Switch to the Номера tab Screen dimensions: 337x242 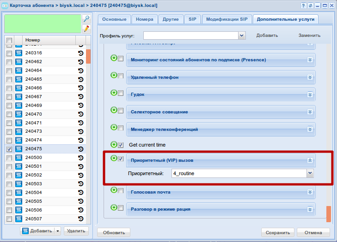145,19
